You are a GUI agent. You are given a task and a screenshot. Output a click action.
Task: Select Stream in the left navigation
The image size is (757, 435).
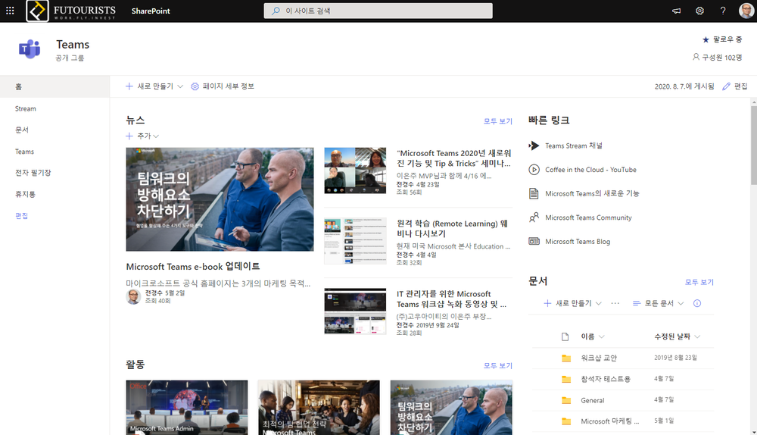[x=26, y=108]
